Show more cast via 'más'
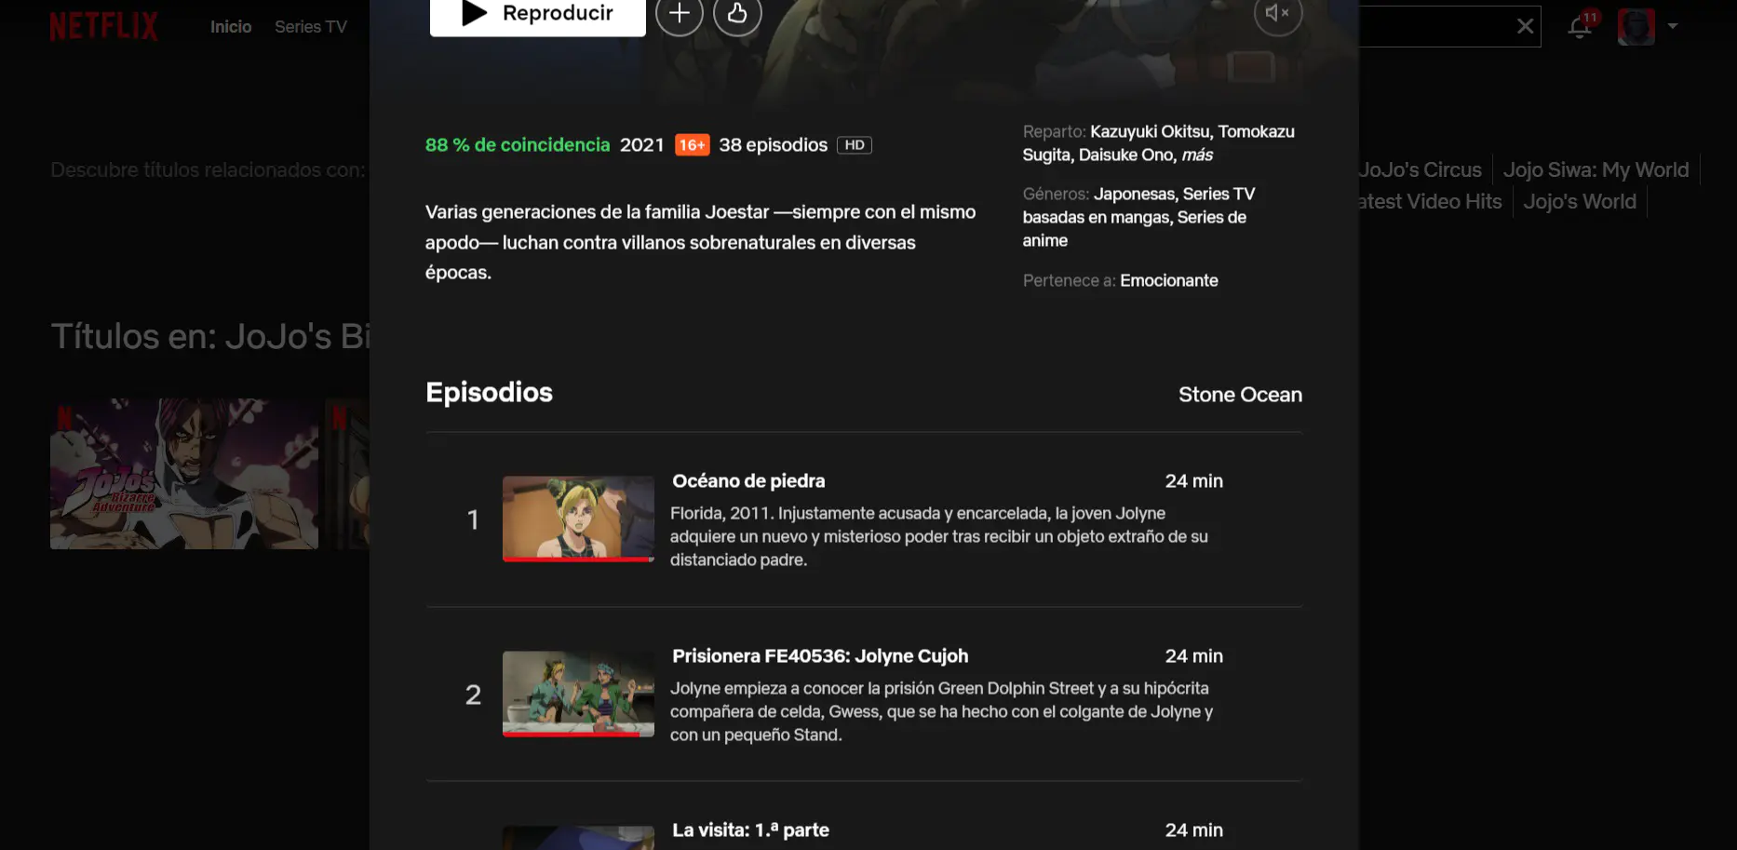The width and height of the screenshot is (1737, 850). (x=1197, y=155)
